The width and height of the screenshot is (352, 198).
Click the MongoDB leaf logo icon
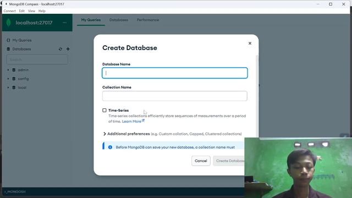[x=9, y=23]
